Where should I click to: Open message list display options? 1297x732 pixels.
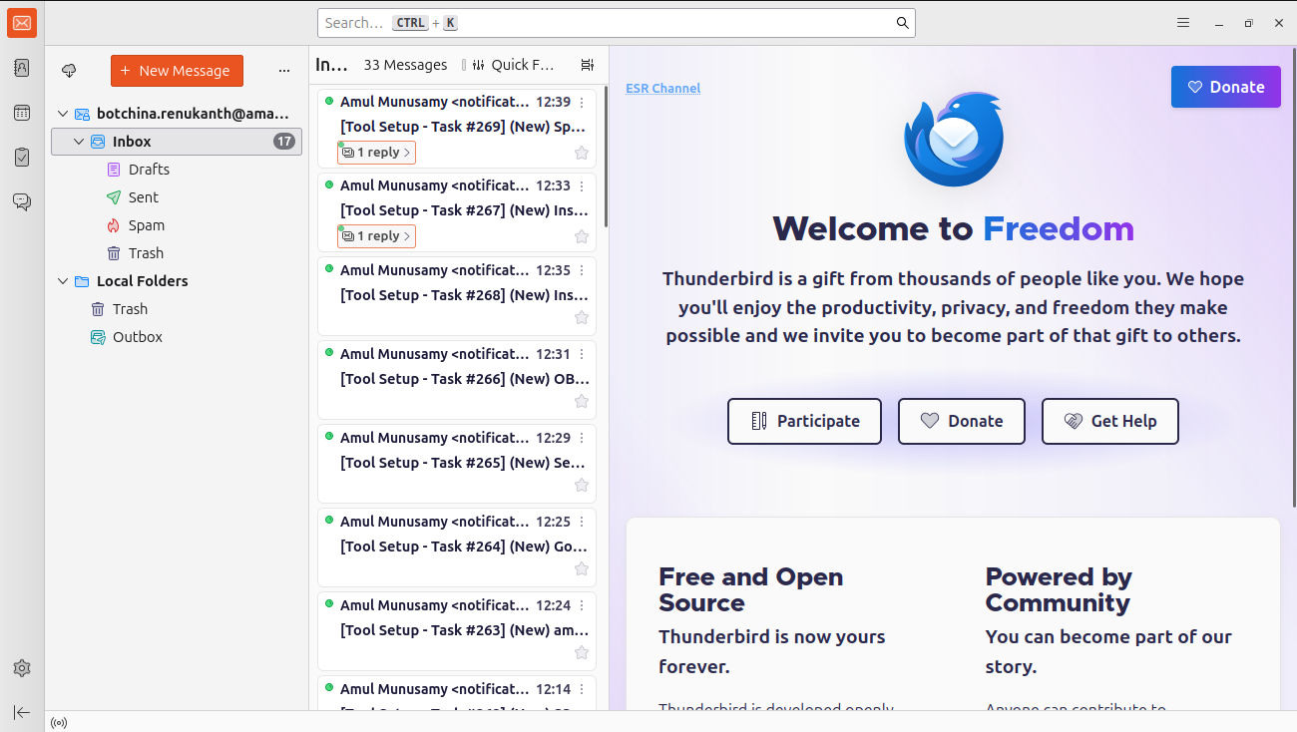click(588, 65)
